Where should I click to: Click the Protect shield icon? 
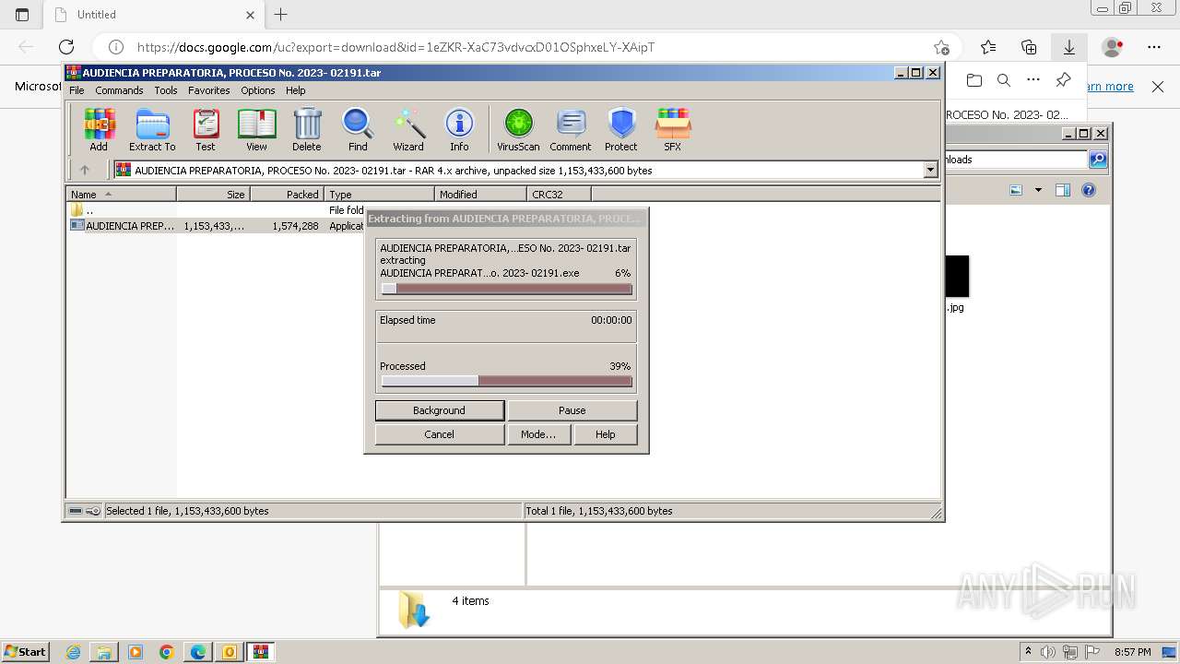click(x=621, y=129)
